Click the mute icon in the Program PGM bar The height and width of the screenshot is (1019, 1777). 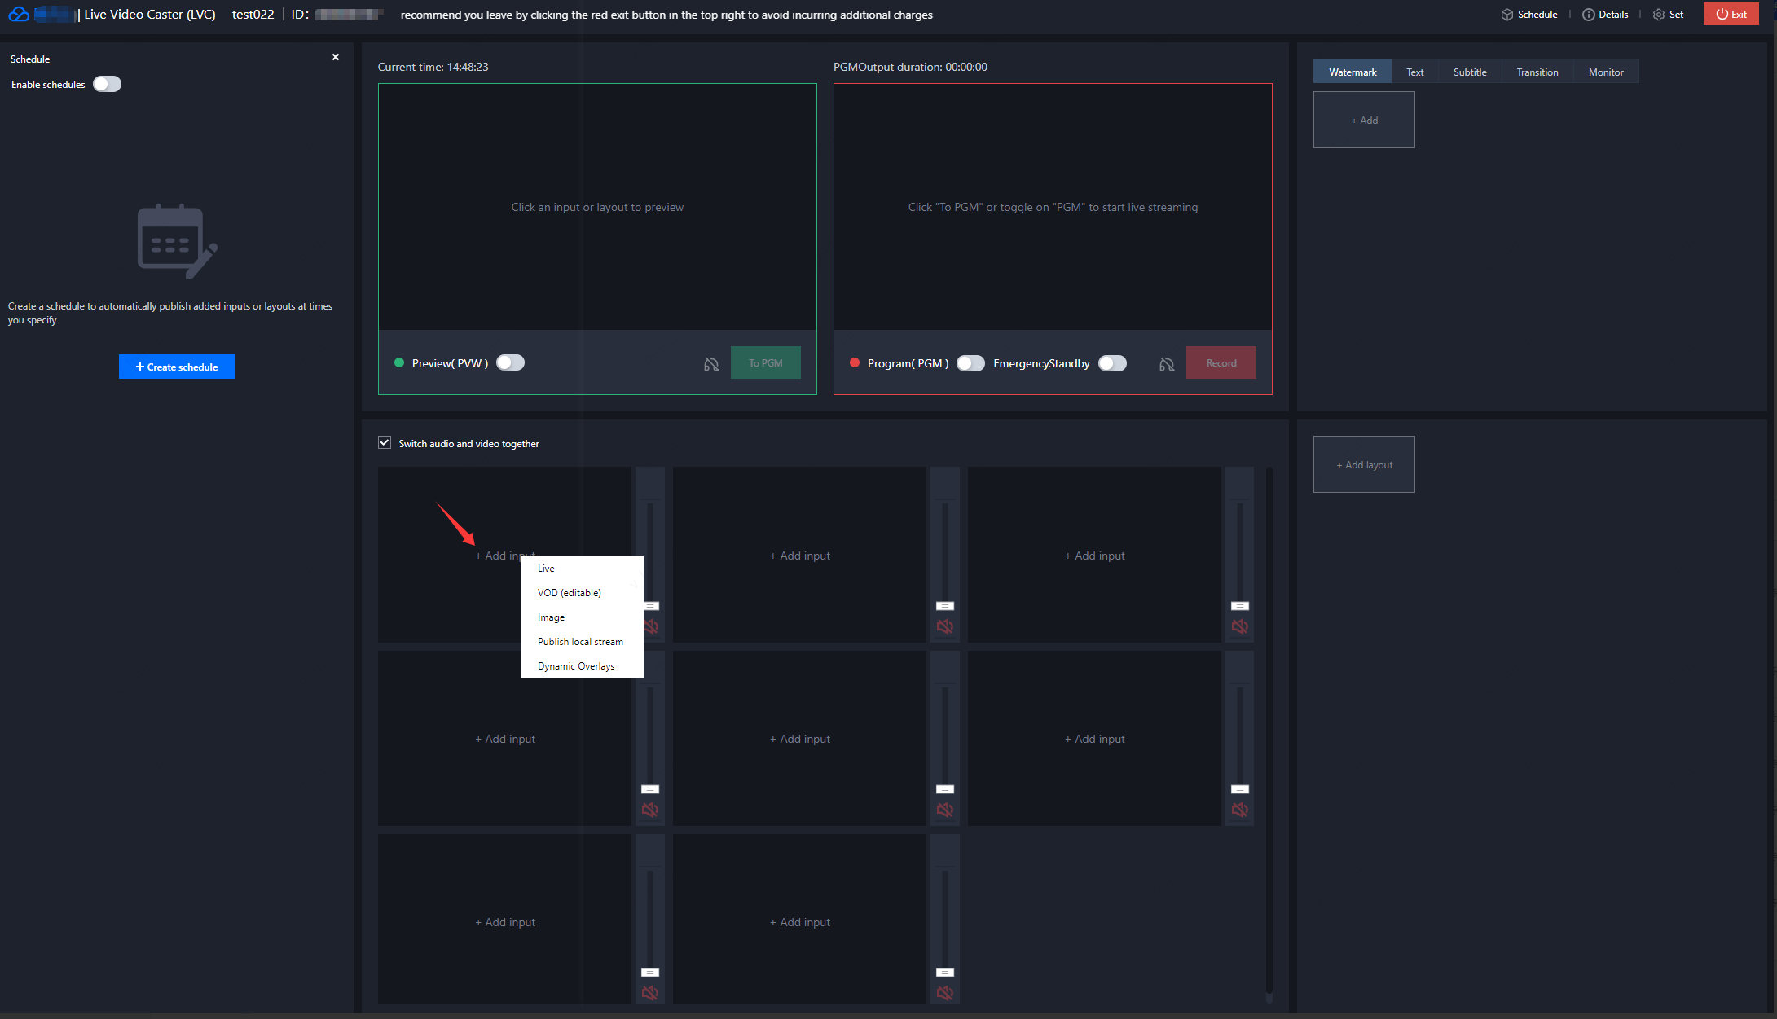click(x=1167, y=364)
